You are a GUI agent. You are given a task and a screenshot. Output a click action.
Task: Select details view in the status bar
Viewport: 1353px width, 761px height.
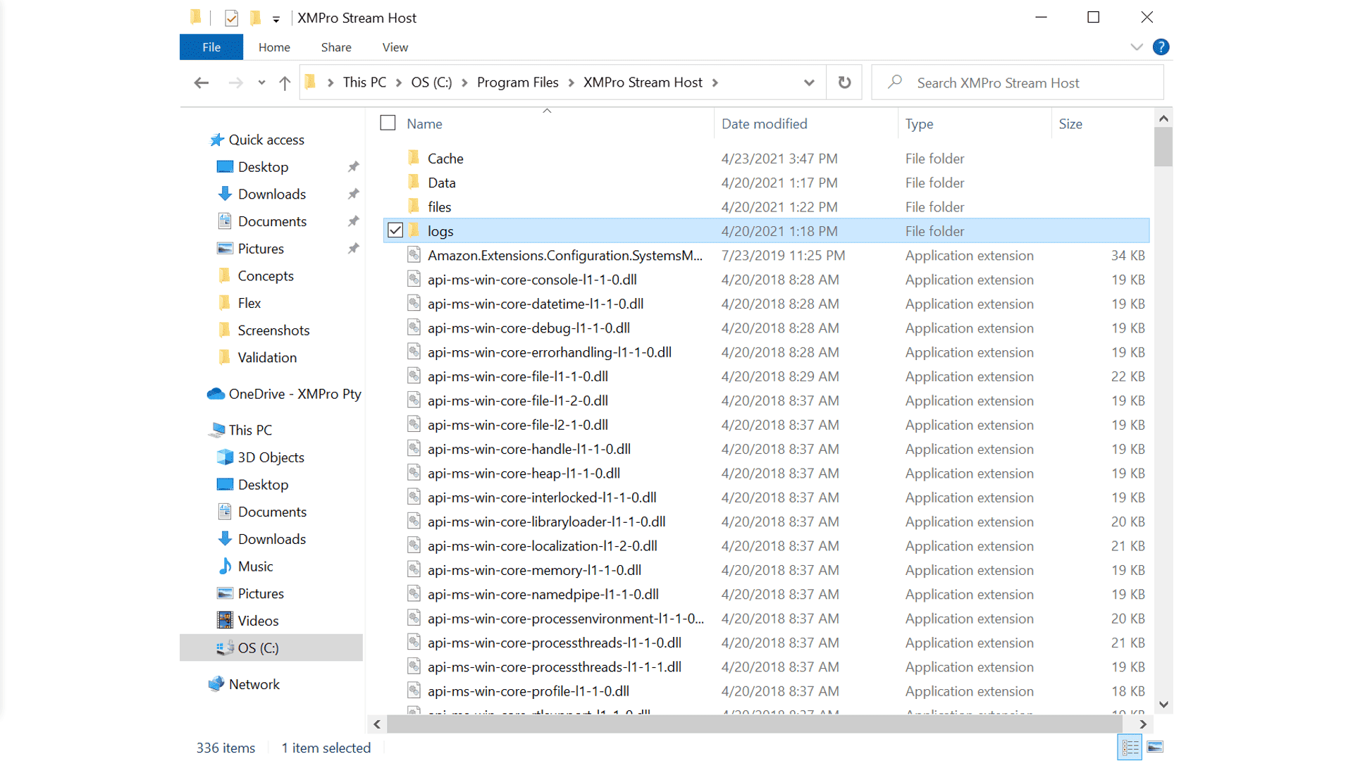click(1130, 747)
